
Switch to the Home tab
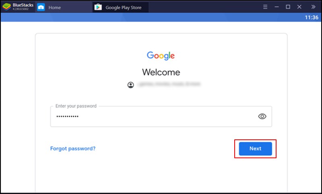pos(56,7)
